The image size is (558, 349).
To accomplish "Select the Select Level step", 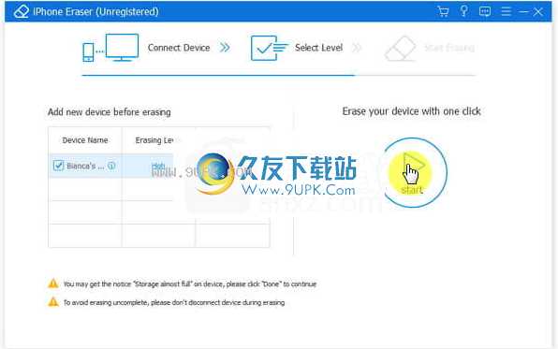I will point(318,48).
